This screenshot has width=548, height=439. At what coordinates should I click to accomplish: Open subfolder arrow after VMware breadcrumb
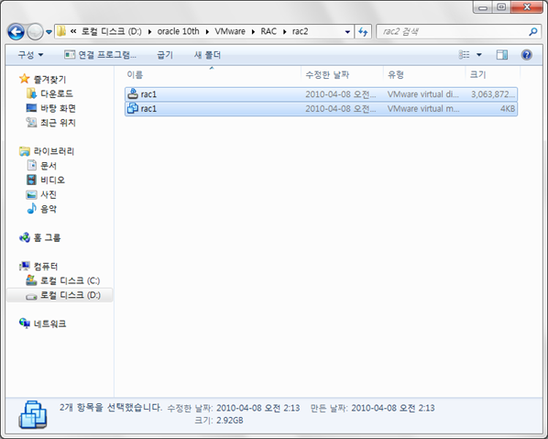(x=253, y=32)
